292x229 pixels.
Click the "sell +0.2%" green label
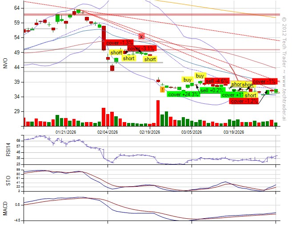pos(211,90)
